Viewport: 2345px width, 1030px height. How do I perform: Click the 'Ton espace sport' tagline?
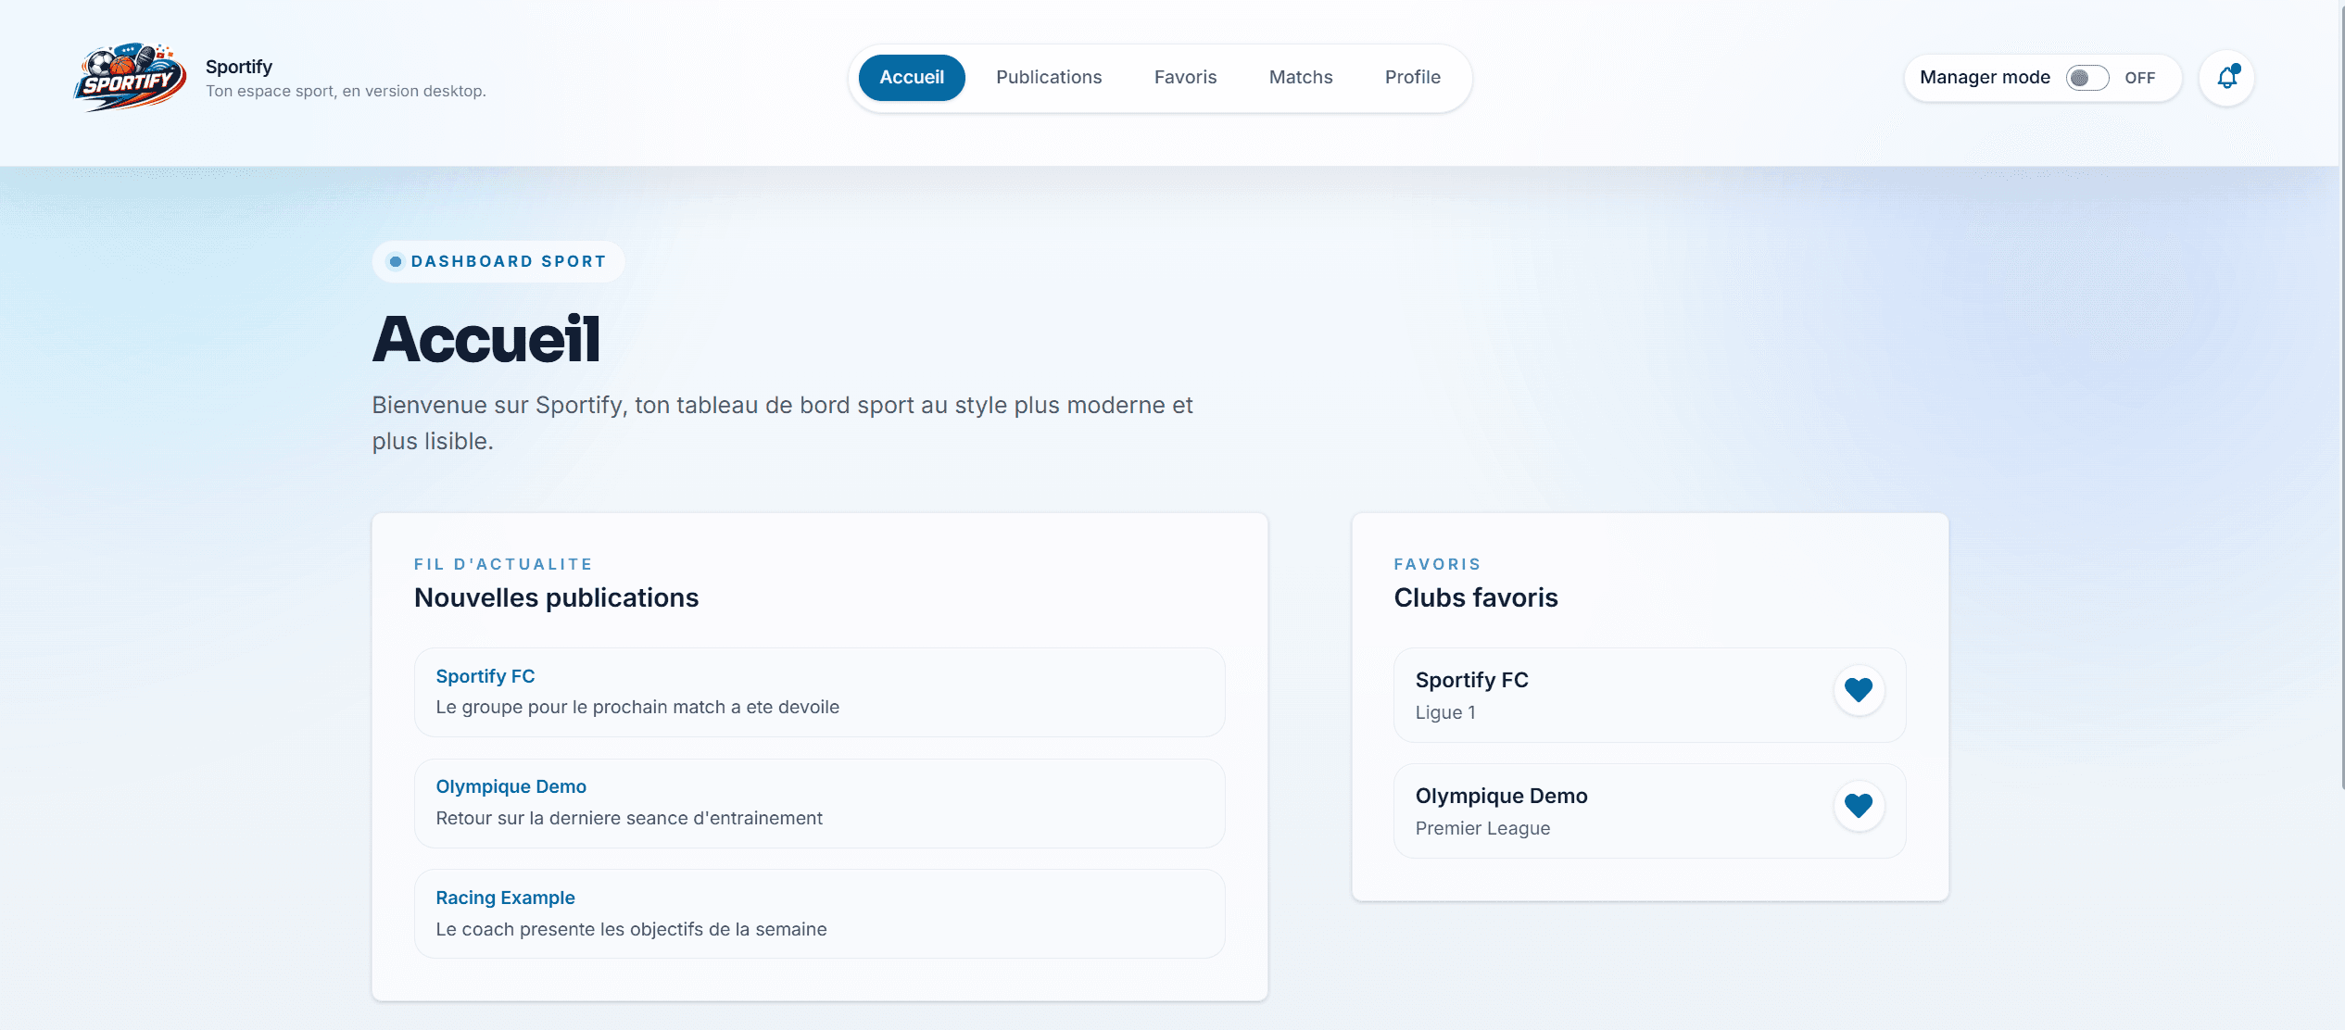click(x=346, y=91)
